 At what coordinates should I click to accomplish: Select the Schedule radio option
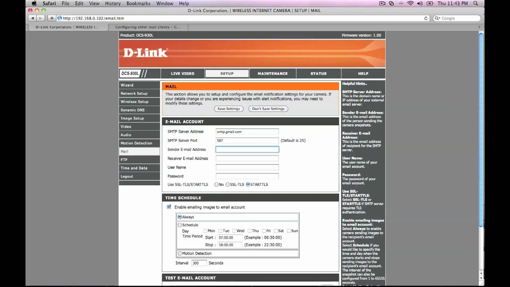coord(180,225)
